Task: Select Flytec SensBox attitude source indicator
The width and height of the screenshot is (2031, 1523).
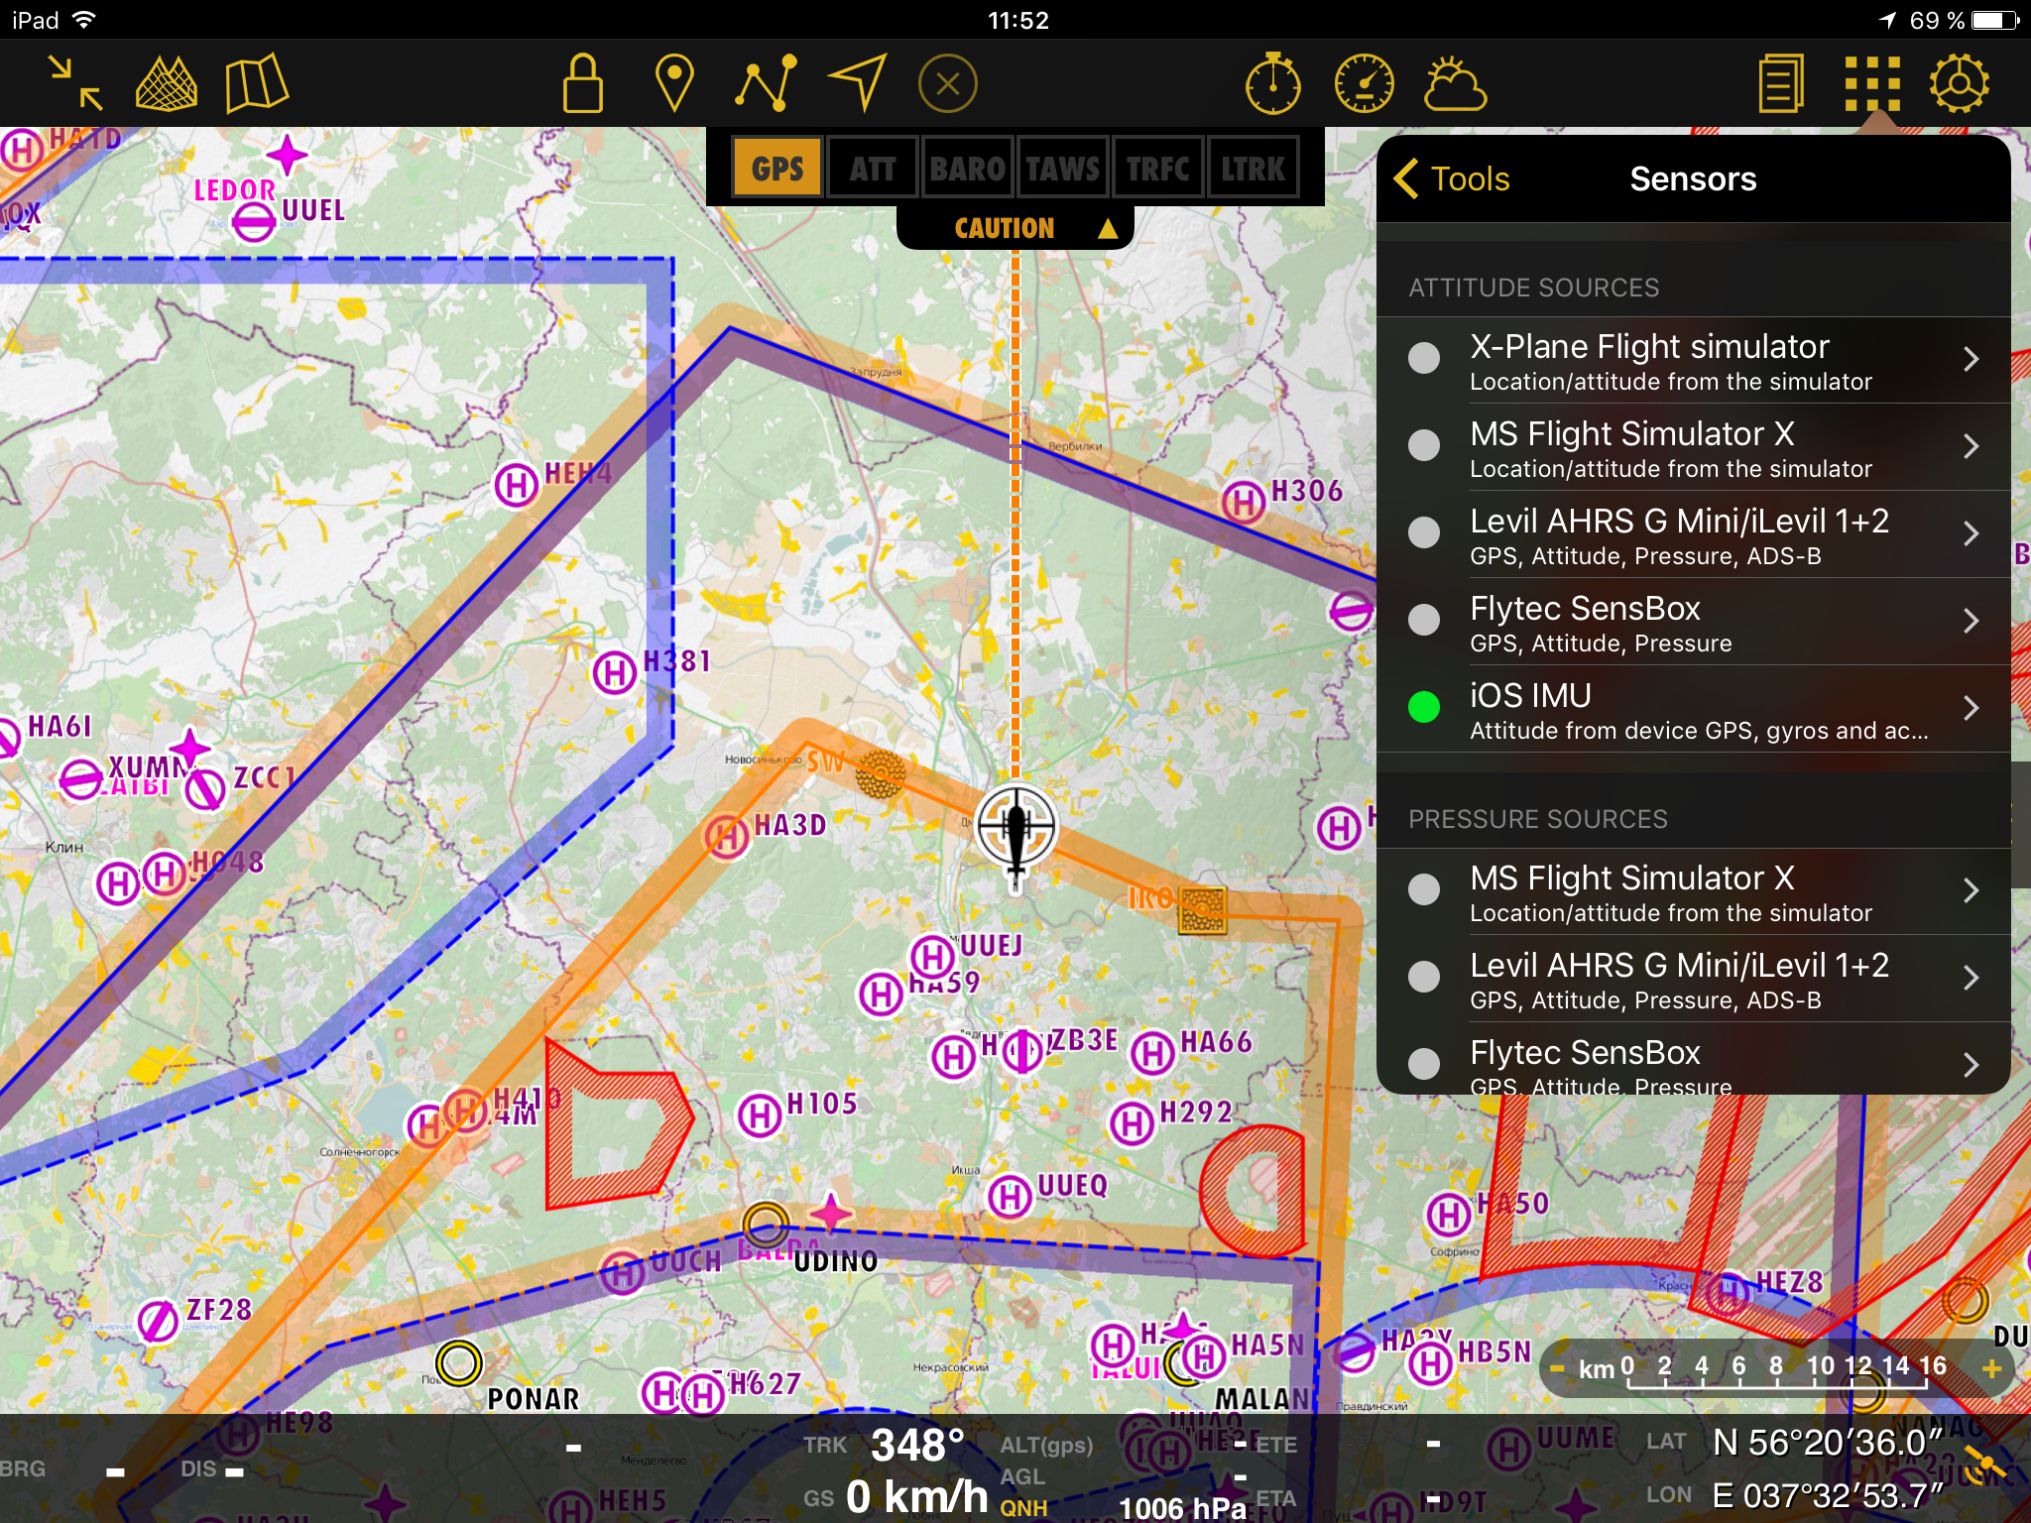Action: click(1424, 620)
